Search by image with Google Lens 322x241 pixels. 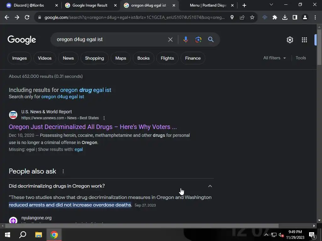(x=198, y=40)
